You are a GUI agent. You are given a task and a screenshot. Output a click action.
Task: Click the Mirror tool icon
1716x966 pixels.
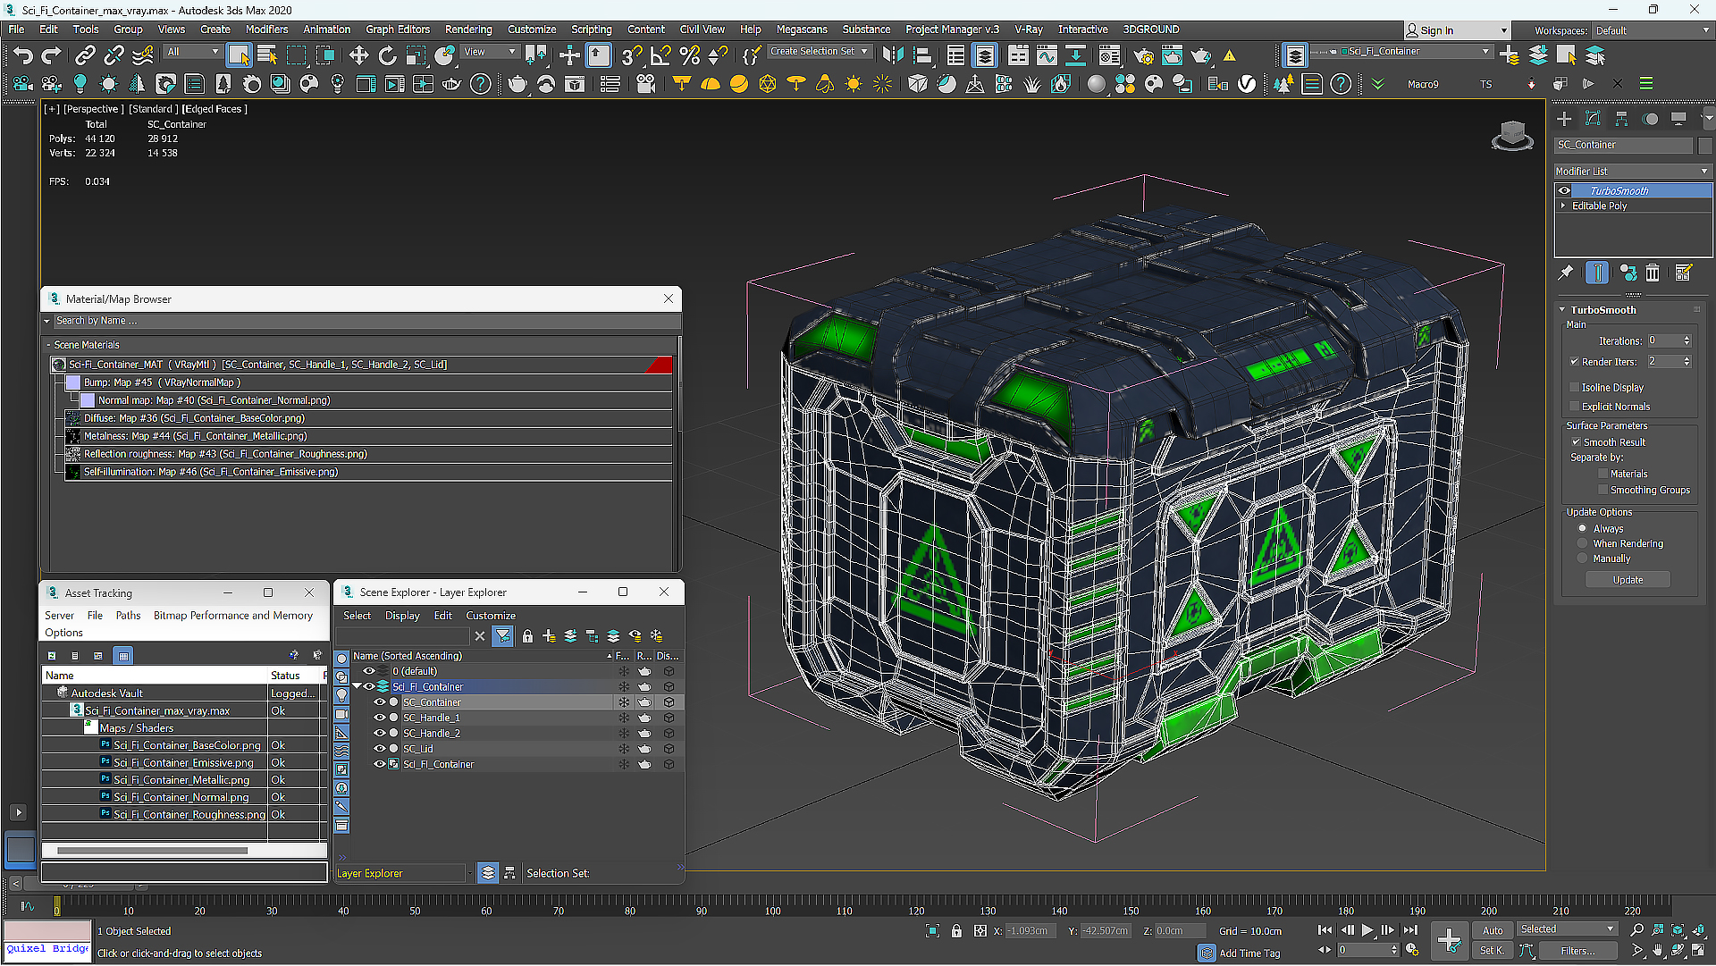[892, 55]
